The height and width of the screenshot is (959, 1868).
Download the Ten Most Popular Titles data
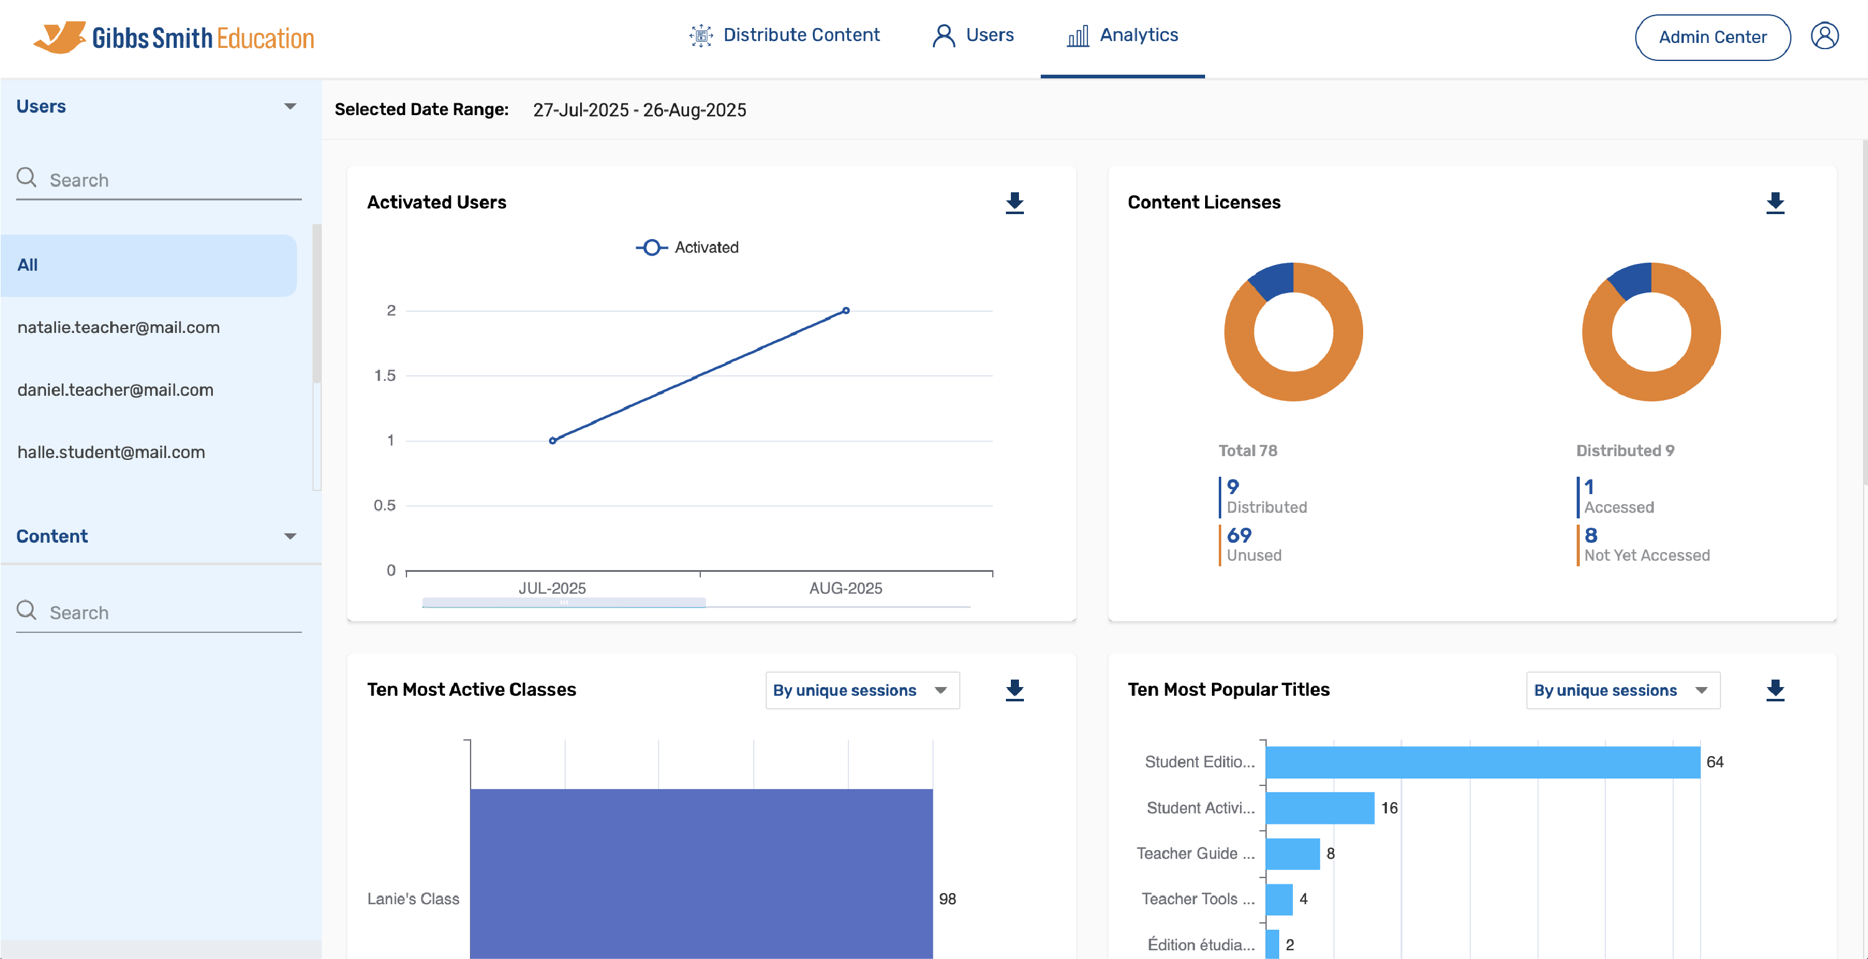pos(1776,691)
